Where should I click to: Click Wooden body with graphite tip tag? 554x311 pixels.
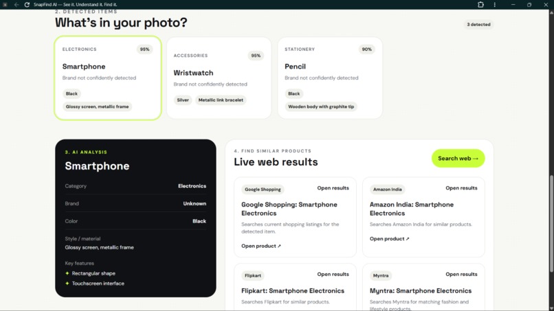pos(321,106)
